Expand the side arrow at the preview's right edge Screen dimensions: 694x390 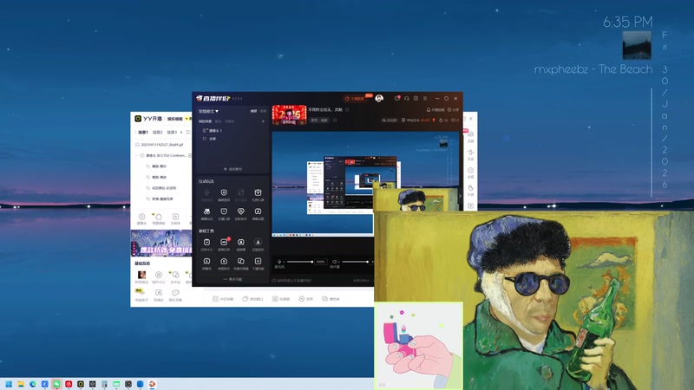461,196
